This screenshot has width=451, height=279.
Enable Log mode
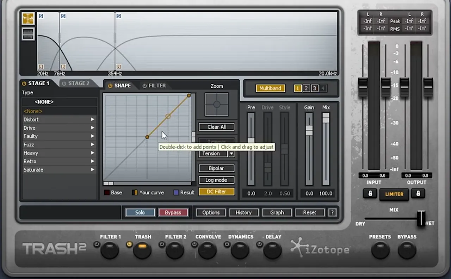click(216, 180)
